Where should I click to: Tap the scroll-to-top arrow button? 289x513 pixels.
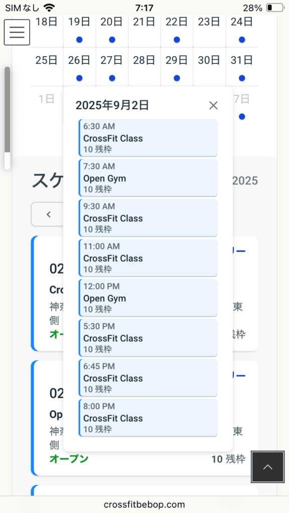click(x=268, y=467)
